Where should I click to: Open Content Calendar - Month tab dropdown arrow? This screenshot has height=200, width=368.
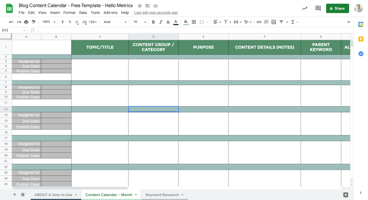(x=136, y=195)
